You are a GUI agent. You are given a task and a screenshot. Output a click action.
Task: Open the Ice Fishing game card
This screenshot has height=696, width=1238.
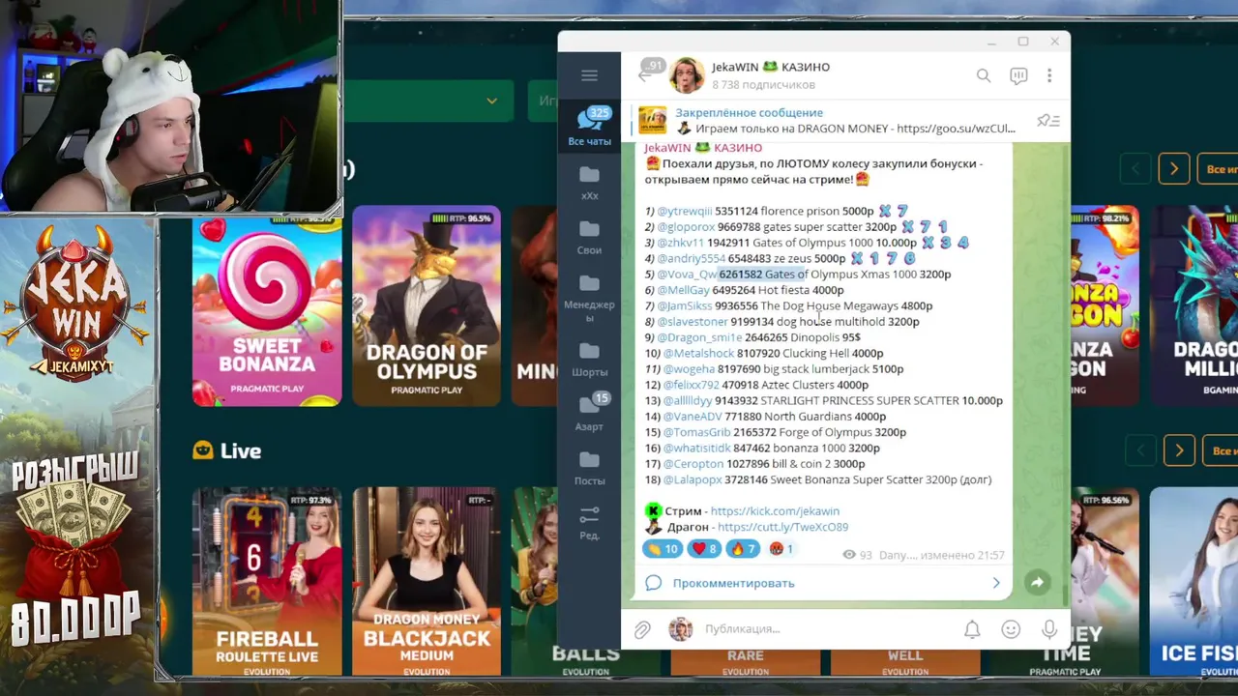(x=1194, y=581)
